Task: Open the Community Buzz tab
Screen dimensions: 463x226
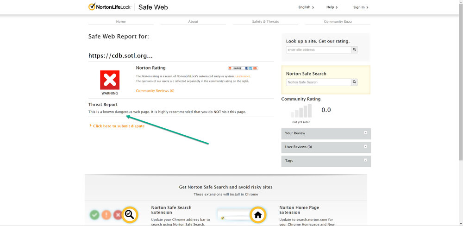Action: [337, 21]
